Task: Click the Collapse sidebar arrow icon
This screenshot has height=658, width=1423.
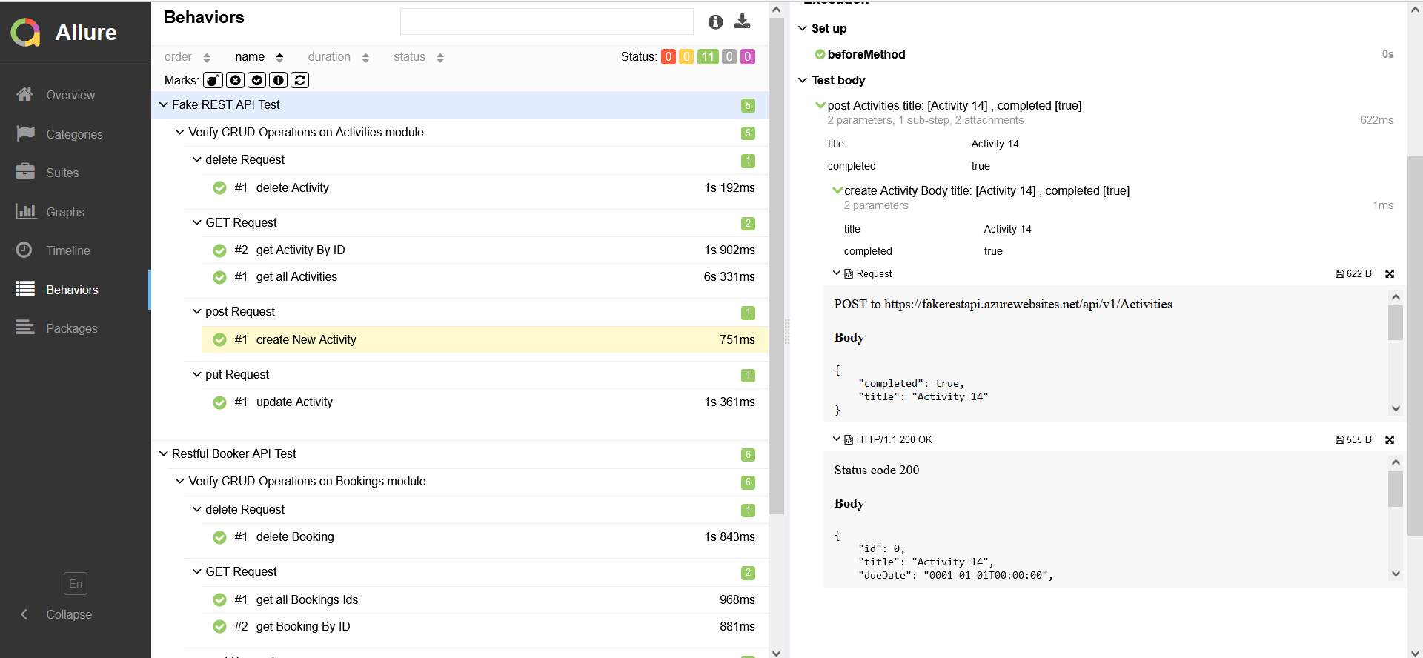Action: coord(24,614)
